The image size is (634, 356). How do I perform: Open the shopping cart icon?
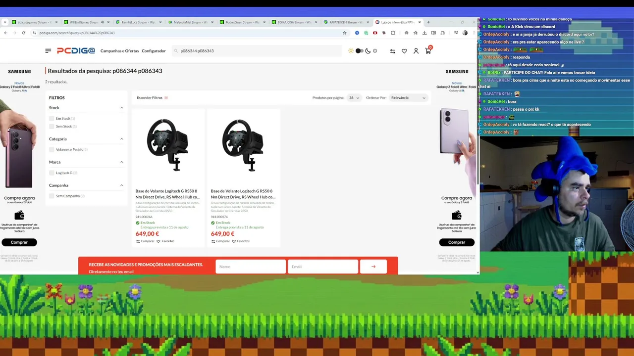coord(428,50)
